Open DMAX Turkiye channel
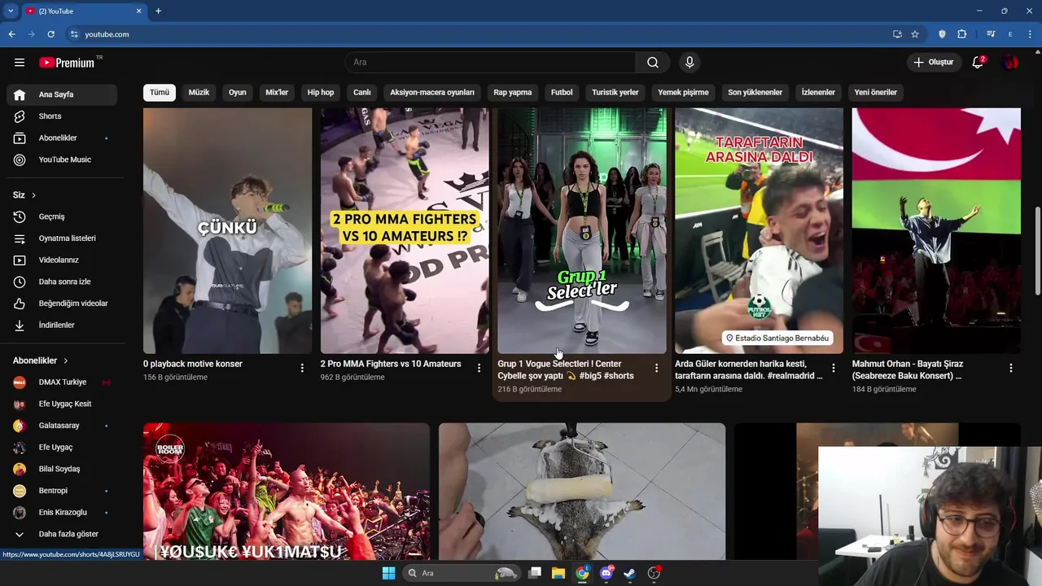 pyautogui.click(x=62, y=383)
